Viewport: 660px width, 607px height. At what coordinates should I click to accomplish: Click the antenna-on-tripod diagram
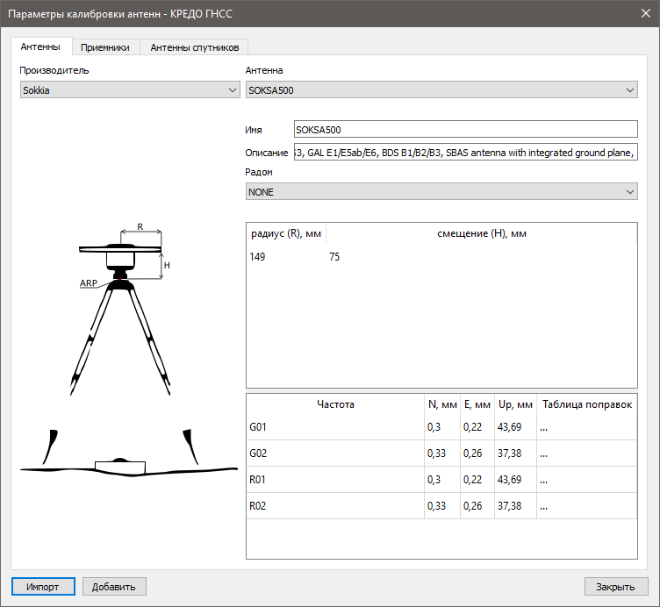pyautogui.click(x=121, y=309)
